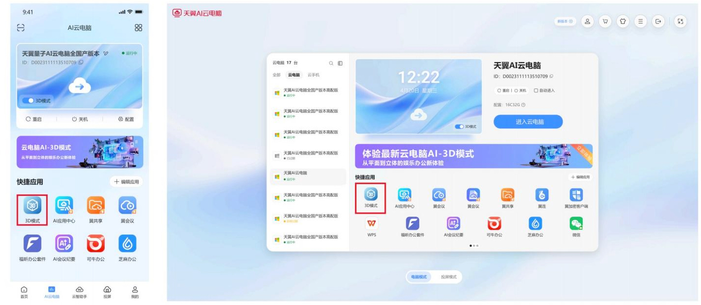Switch to 投屏模式
This screenshot has height=305, width=701.
(449, 277)
